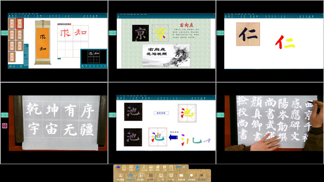Screen dimensions: 324x182
Task: Click the camera snapshot icon in bottom toolbar
Action: click(x=181, y=175)
